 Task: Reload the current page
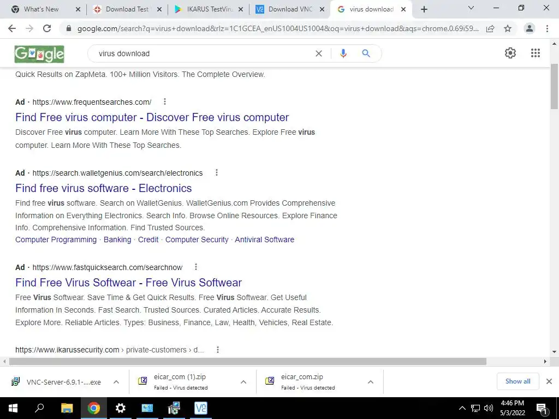(x=47, y=28)
